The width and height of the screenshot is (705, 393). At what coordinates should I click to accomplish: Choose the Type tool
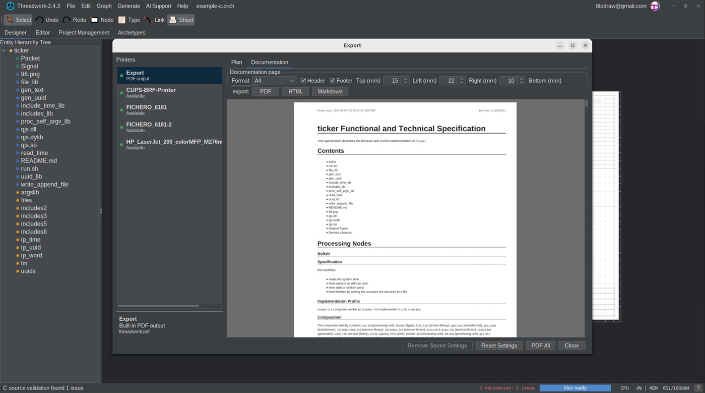click(x=129, y=20)
